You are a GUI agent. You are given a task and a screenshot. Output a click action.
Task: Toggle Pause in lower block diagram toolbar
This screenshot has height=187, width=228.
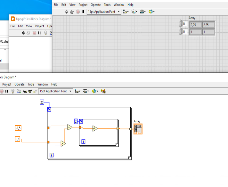coord(6,91)
